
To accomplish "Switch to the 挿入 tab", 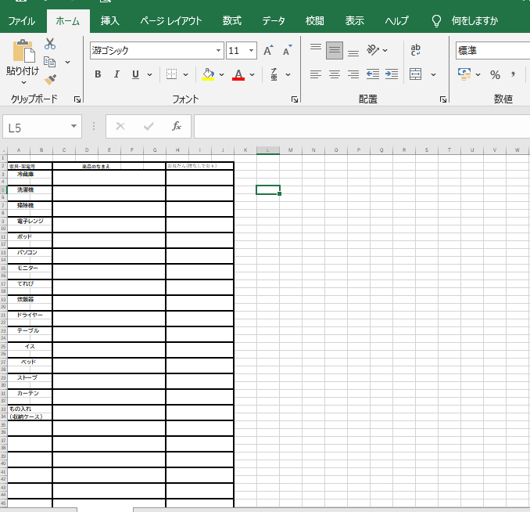I will point(110,21).
